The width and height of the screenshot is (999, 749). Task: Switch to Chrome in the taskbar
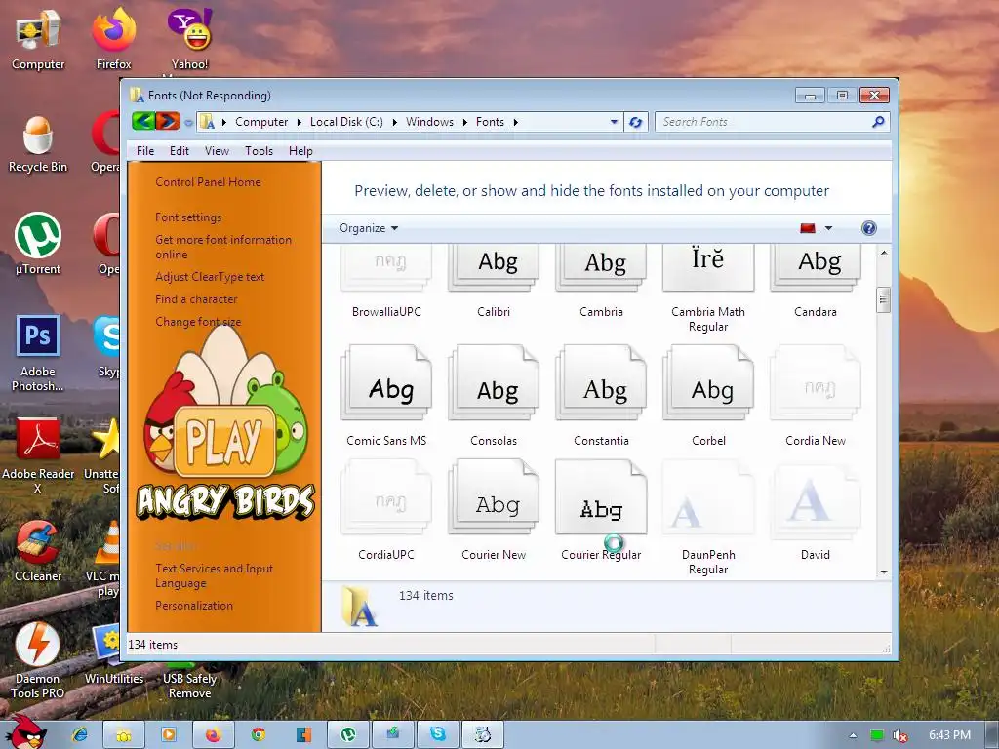click(x=258, y=734)
